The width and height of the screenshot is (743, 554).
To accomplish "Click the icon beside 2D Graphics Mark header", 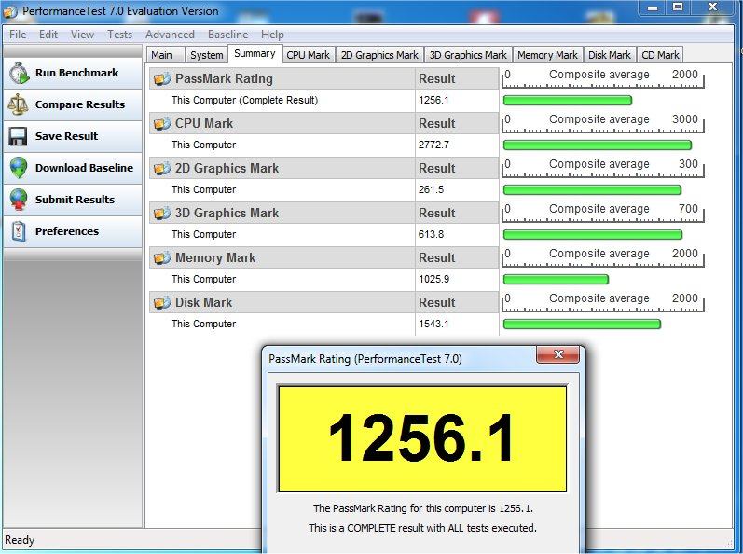I will tap(162, 168).
